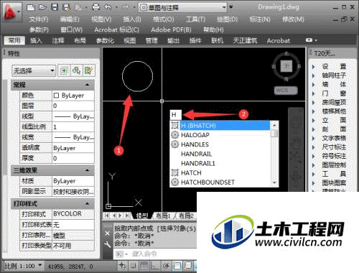Viewport: 359px width, 273px height.
Task: Click the Save floppy disk icon
Action: click(x=55, y=7)
